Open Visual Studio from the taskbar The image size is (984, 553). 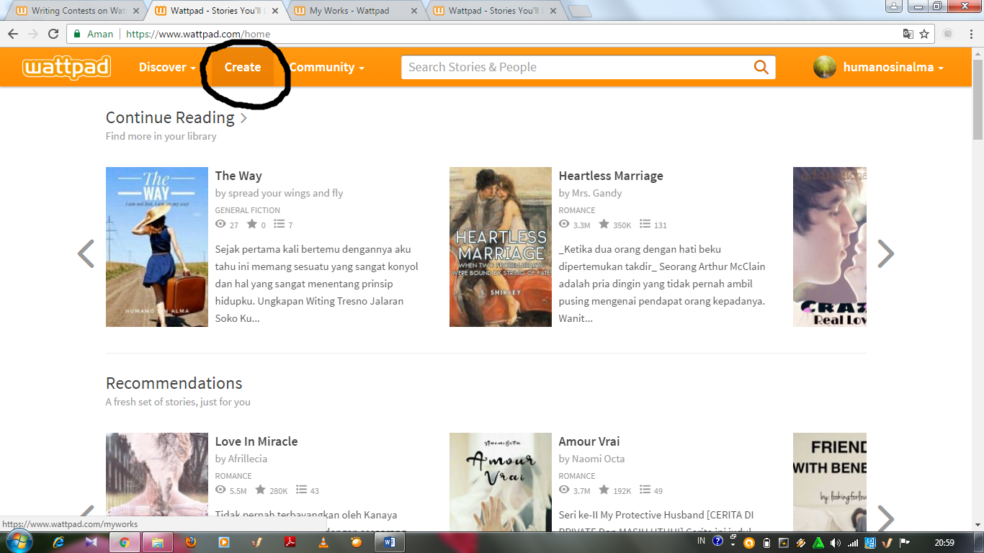tap(91, 542)
